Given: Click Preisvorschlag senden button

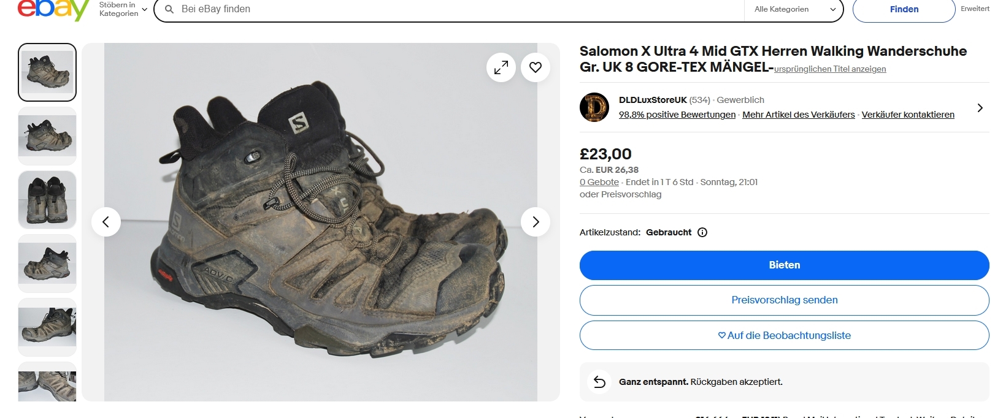Looking at the screenshot, I should [784, 300].
